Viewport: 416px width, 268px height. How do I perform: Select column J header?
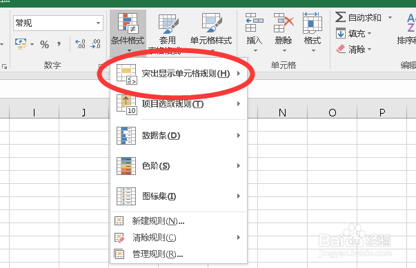coord(84,113)
